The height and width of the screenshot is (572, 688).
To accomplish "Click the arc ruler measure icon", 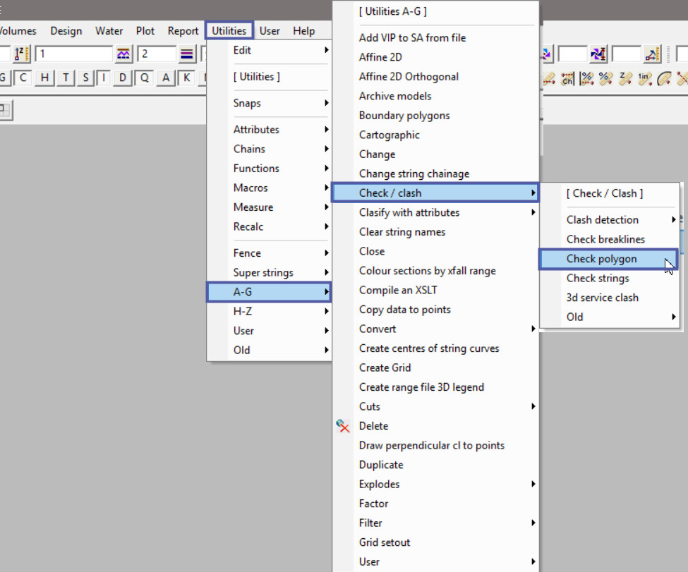I will [x=664, y=79].
